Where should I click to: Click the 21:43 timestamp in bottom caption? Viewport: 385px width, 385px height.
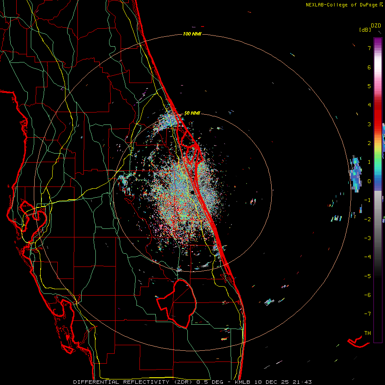[x=301, y=382]
